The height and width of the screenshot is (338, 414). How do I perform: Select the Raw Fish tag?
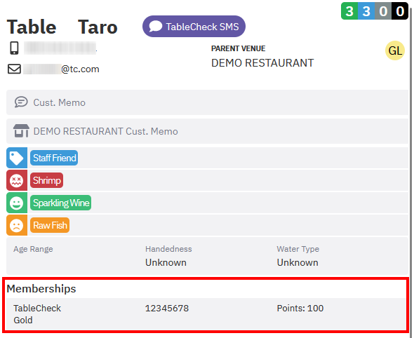pos(50,225)
